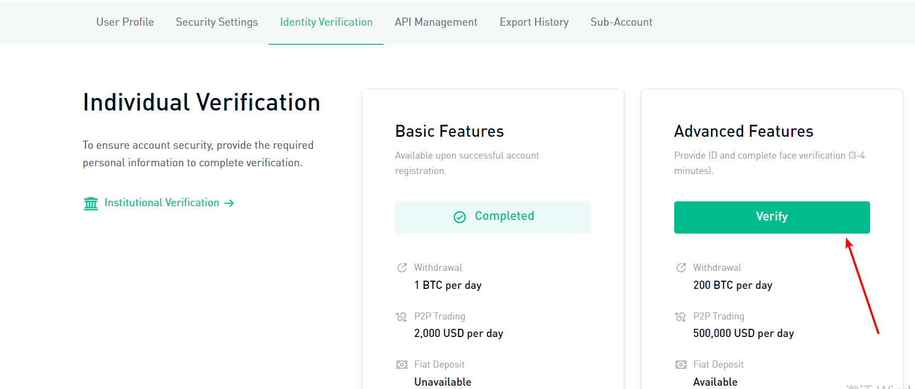Click the 'Available' fiat deposit text

coord(715,382)
